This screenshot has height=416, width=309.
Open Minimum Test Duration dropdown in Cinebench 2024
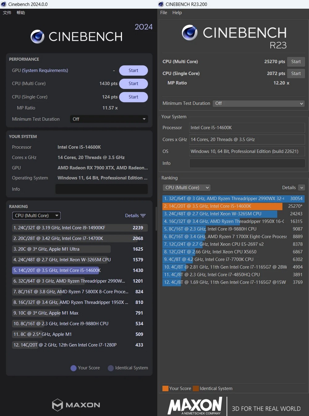[109, 119]
